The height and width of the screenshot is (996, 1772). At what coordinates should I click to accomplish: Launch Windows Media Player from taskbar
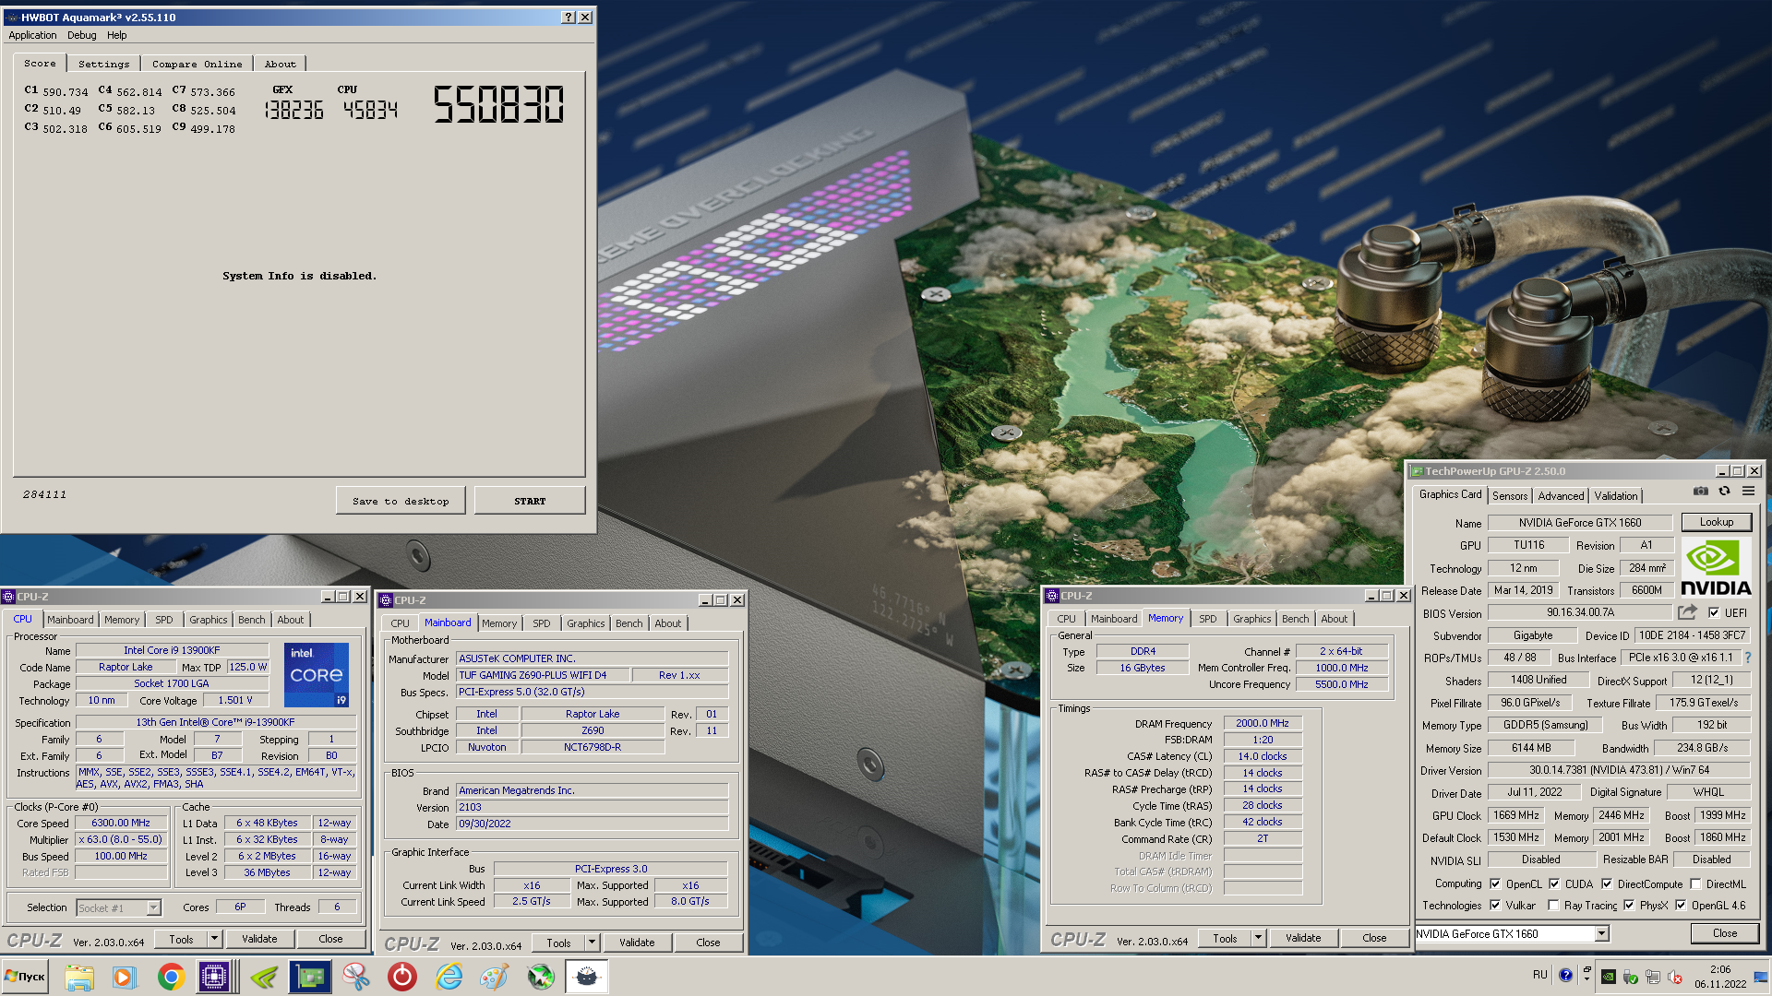point(124,977)
